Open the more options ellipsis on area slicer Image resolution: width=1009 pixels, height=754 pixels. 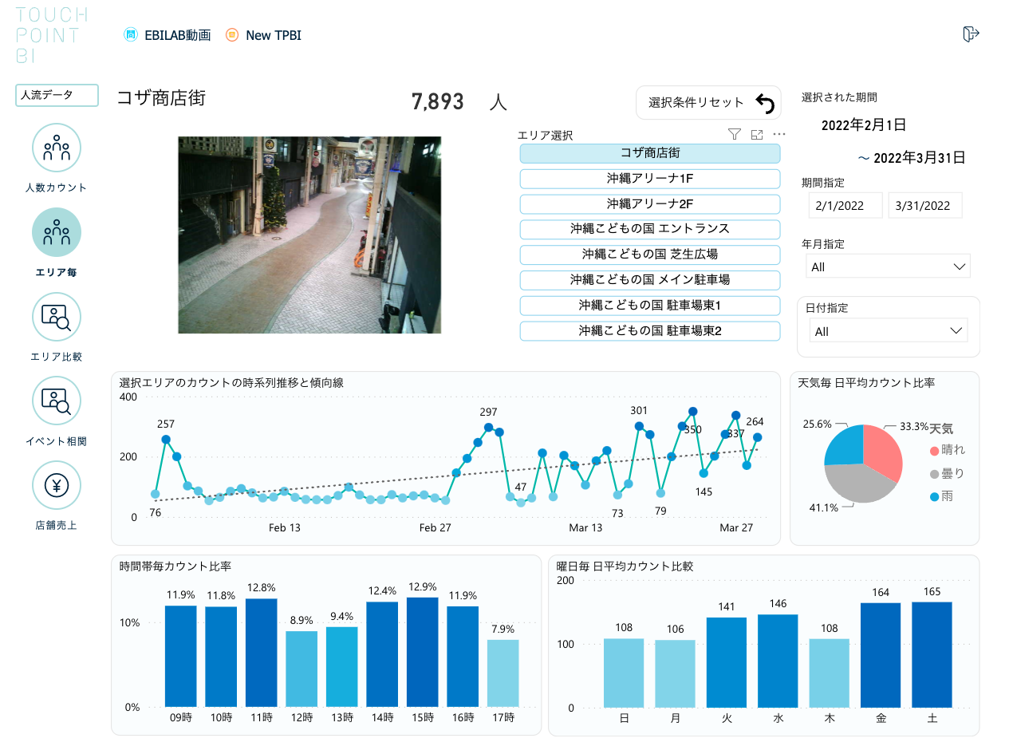[779, 135]
